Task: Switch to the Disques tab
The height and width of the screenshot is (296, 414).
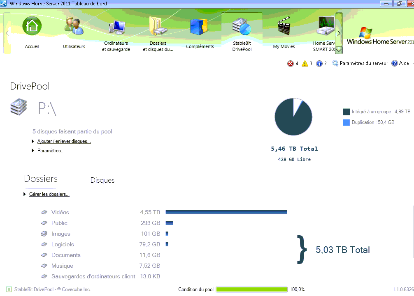Action: (x=102, y=180)
